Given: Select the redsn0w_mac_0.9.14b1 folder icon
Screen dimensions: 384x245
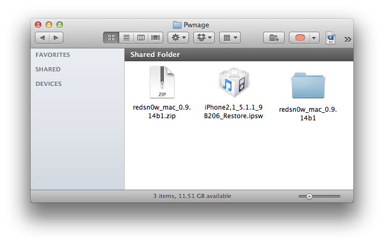Looking at the screenshot, I should click(x=308, y=85).
